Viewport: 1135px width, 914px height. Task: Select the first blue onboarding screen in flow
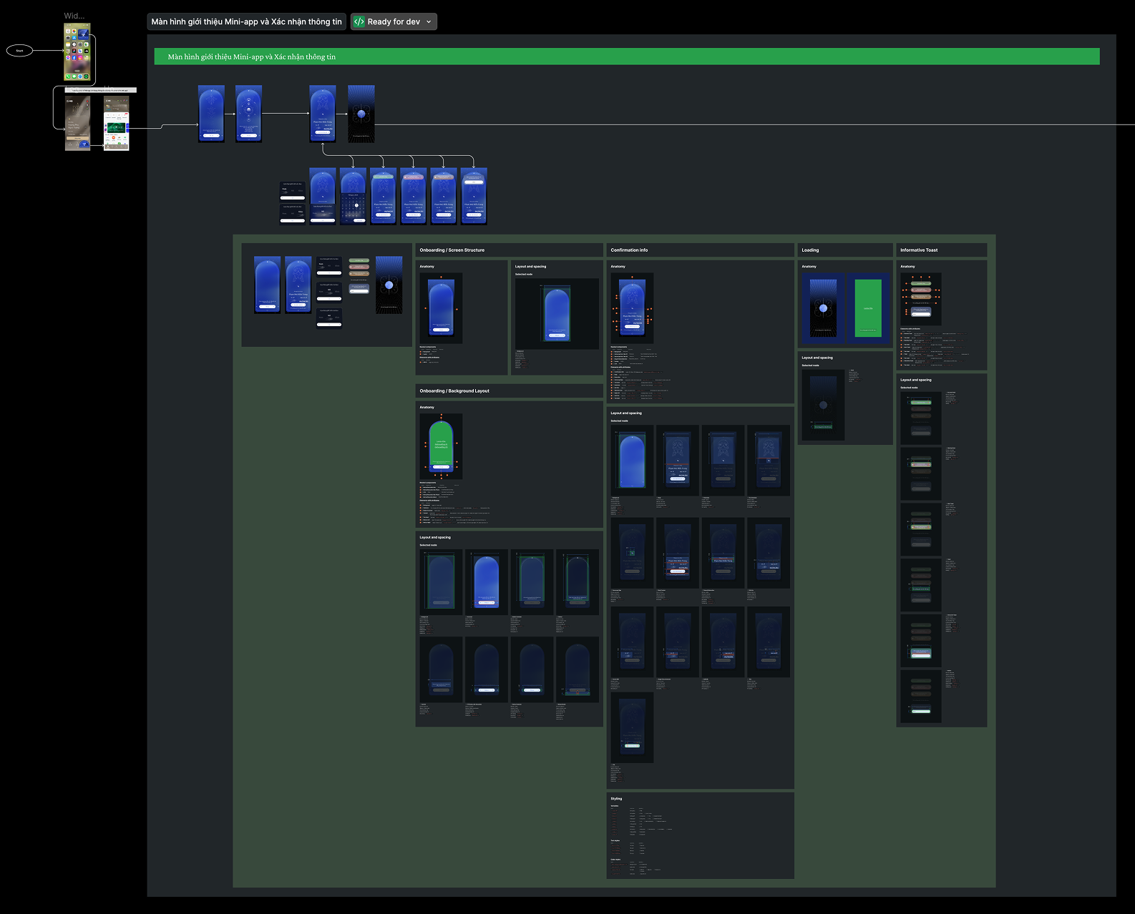(211, 114)
